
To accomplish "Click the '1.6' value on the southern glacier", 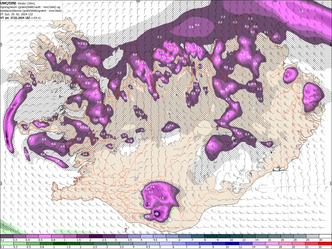I will (x=153, y=187).
